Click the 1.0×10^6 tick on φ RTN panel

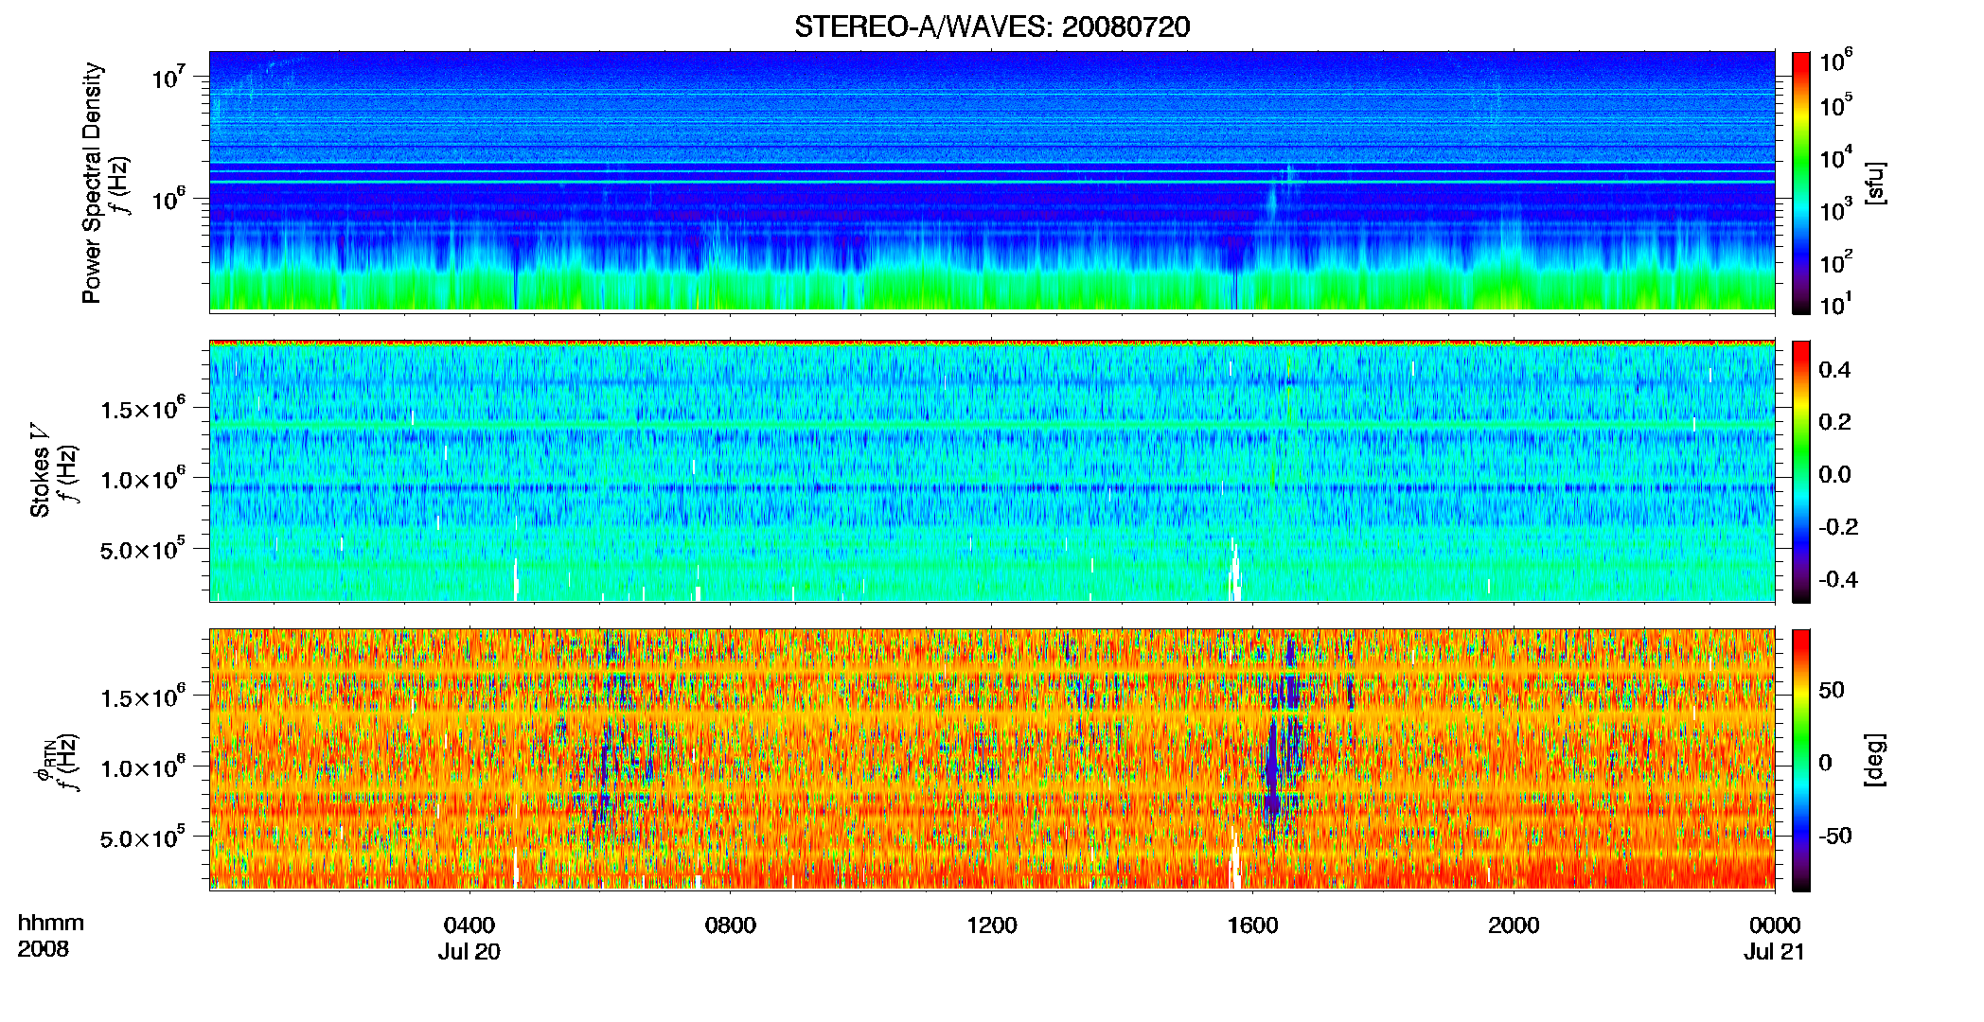pyautogui.click(x=143, y=767)
